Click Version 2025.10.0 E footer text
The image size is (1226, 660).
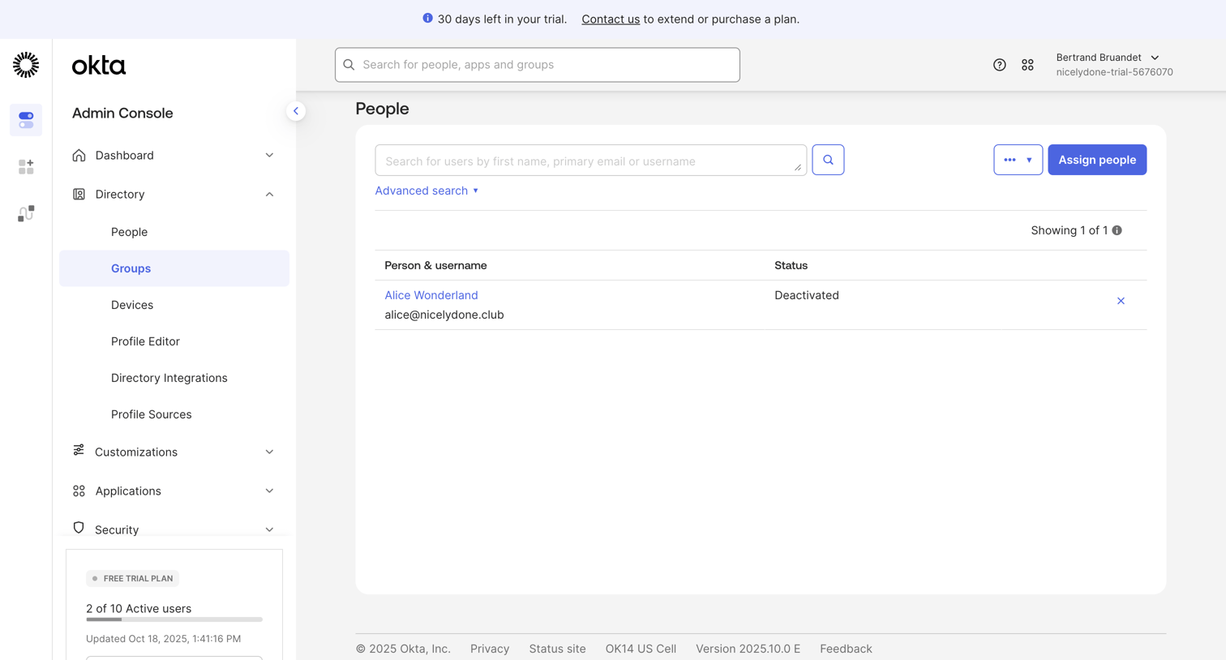[748, 649]
